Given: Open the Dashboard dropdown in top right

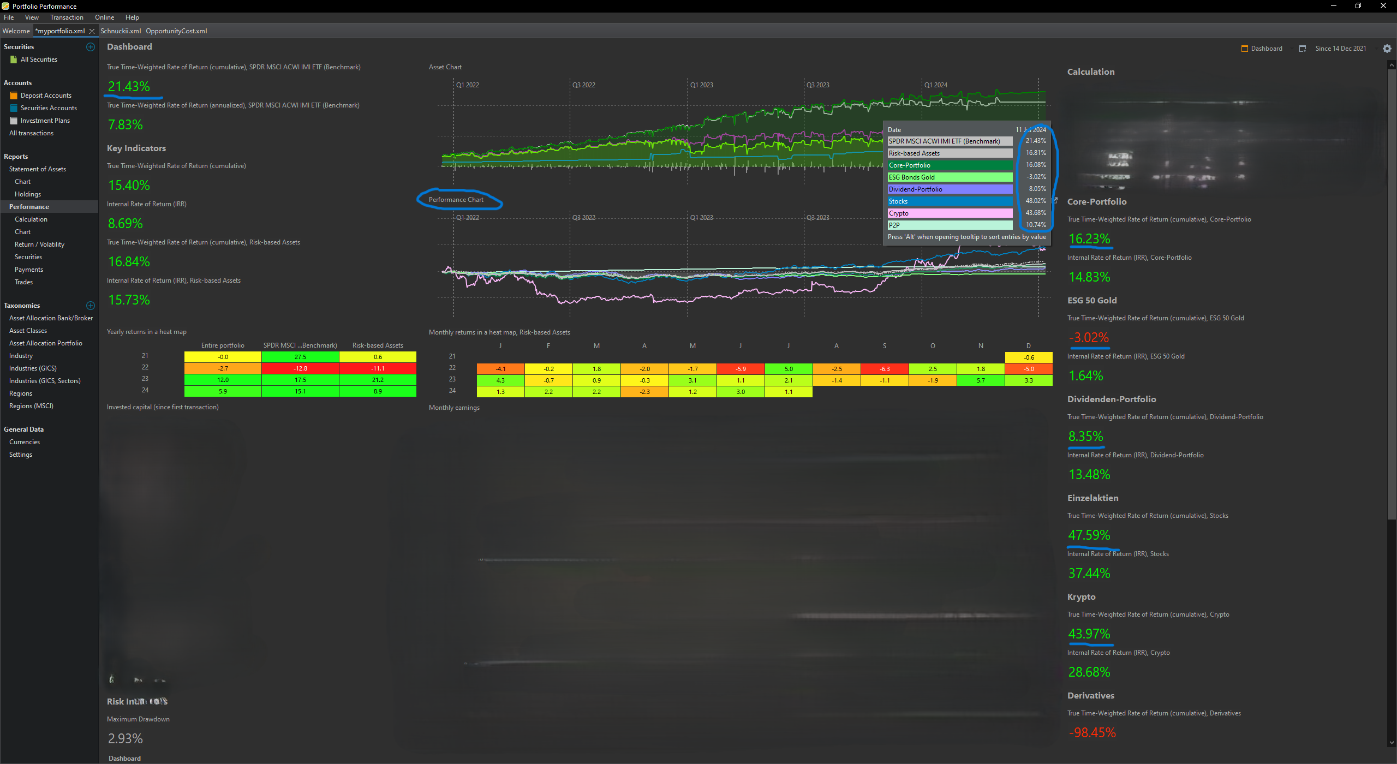Looking at the screenshot, I should coord(1266,49).
